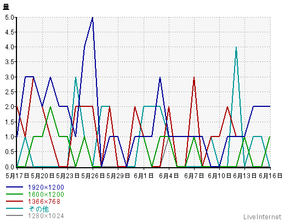Screen dimensions: 285x222
Task: Click the 5月17日 x-axis date label
Action: coord(18,176)
